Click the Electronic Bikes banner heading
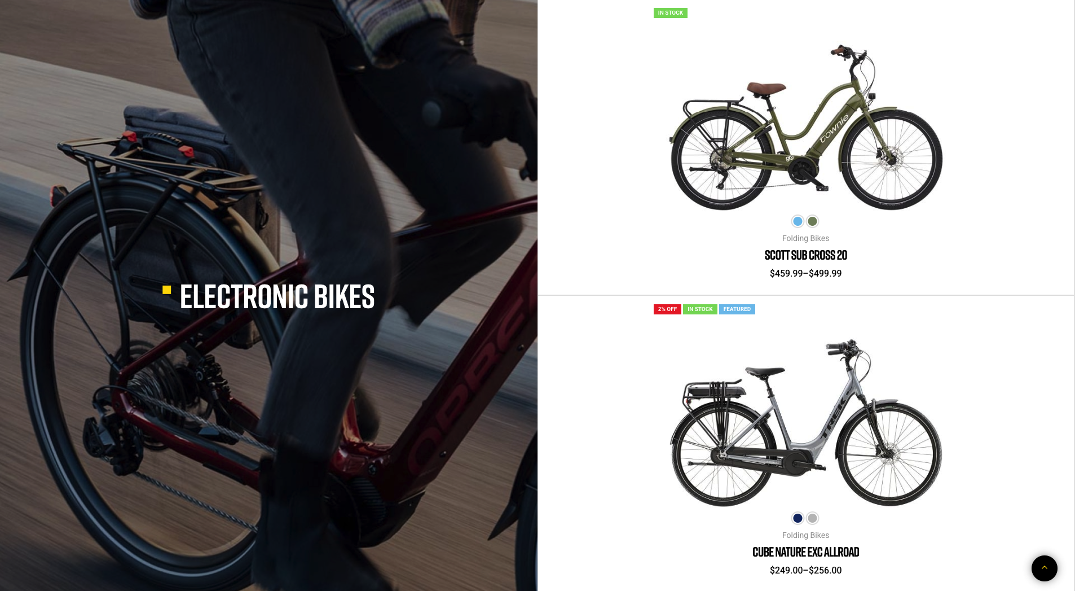This screenshot has width=1075, height=591. tap(277, 296)
